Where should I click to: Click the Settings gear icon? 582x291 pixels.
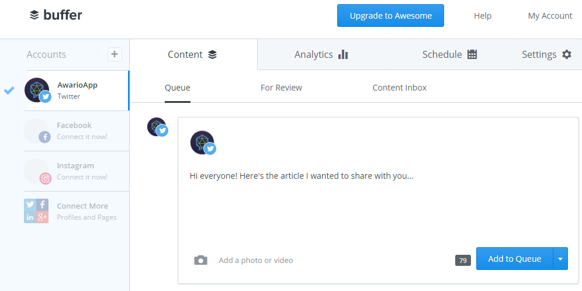pyautogui.click(x=566, y=54)
